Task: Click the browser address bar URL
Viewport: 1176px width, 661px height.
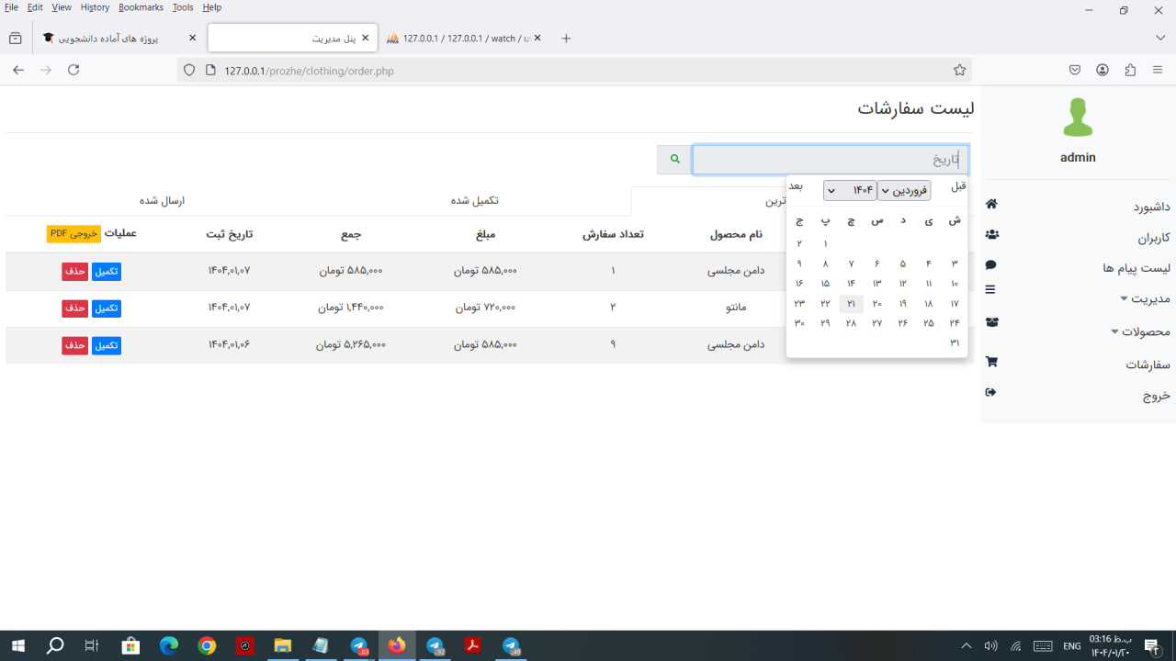Action: click(309, 71)
